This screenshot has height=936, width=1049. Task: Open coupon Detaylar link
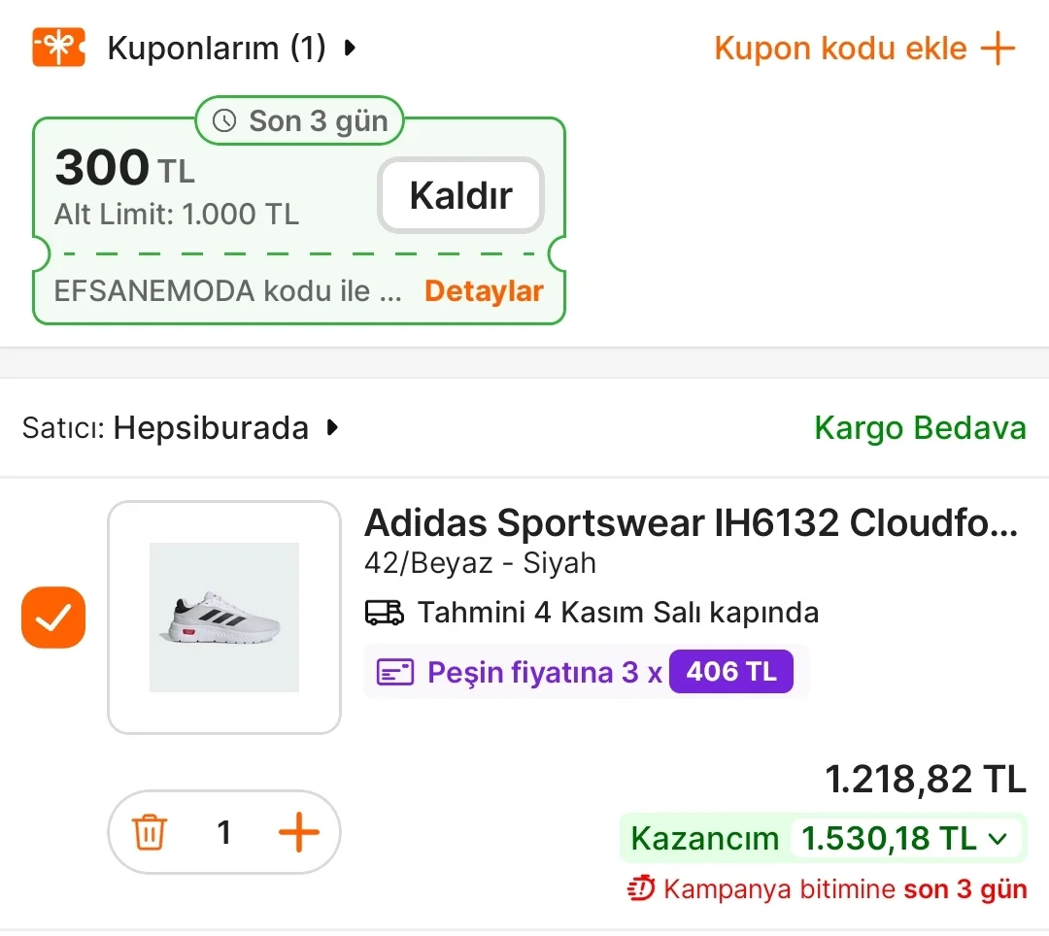pos(484,291)
